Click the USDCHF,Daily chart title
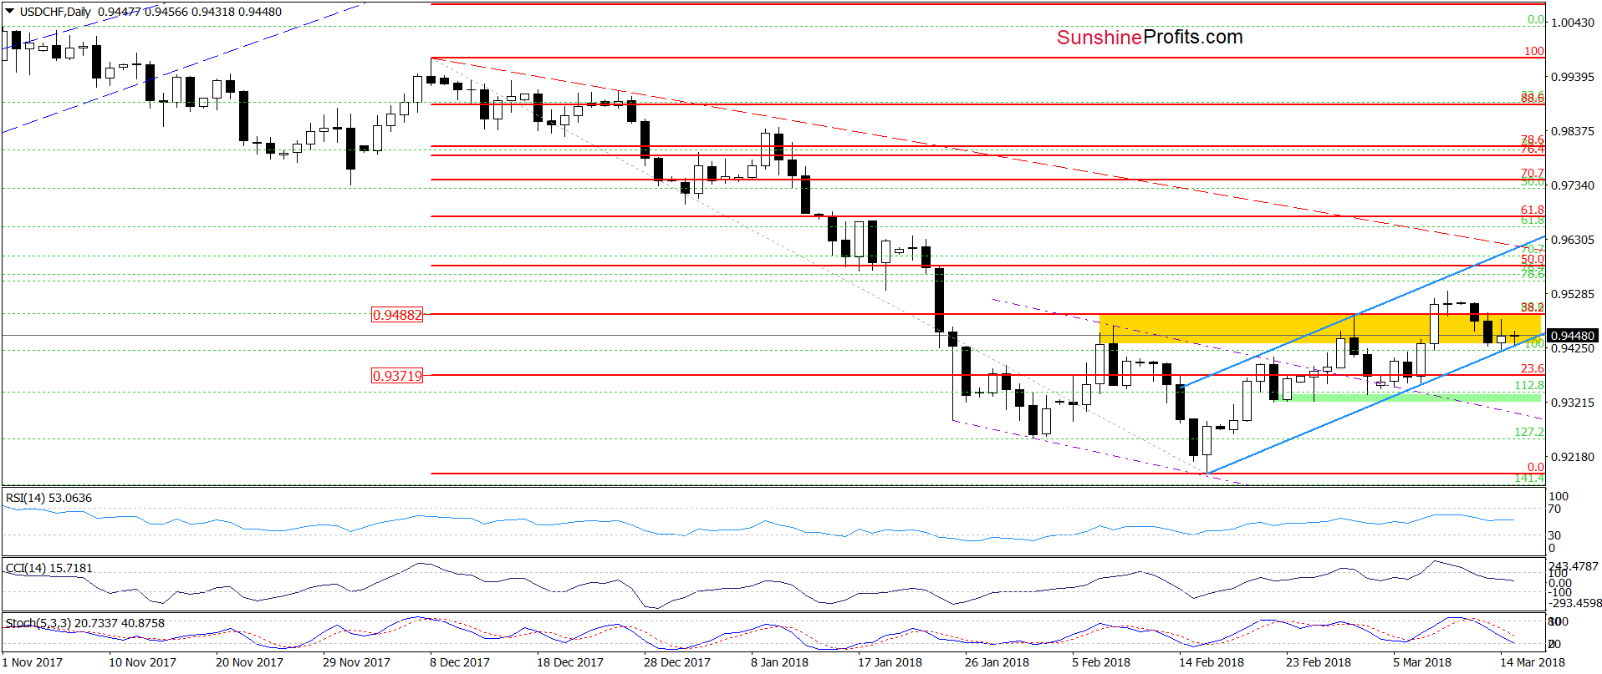 pyautogui.click(x=55, y=12)
